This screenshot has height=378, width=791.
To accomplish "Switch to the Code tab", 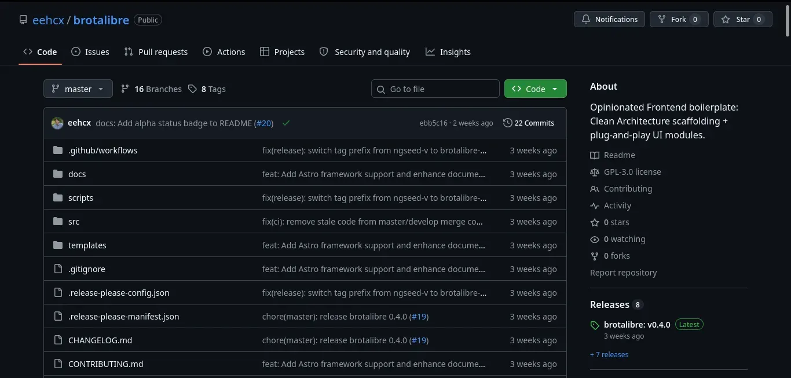I will tap(40, 52).
